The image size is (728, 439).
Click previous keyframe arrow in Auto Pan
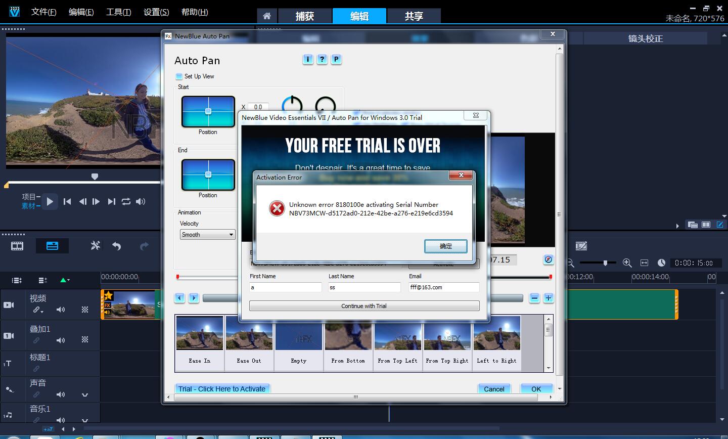179,298
